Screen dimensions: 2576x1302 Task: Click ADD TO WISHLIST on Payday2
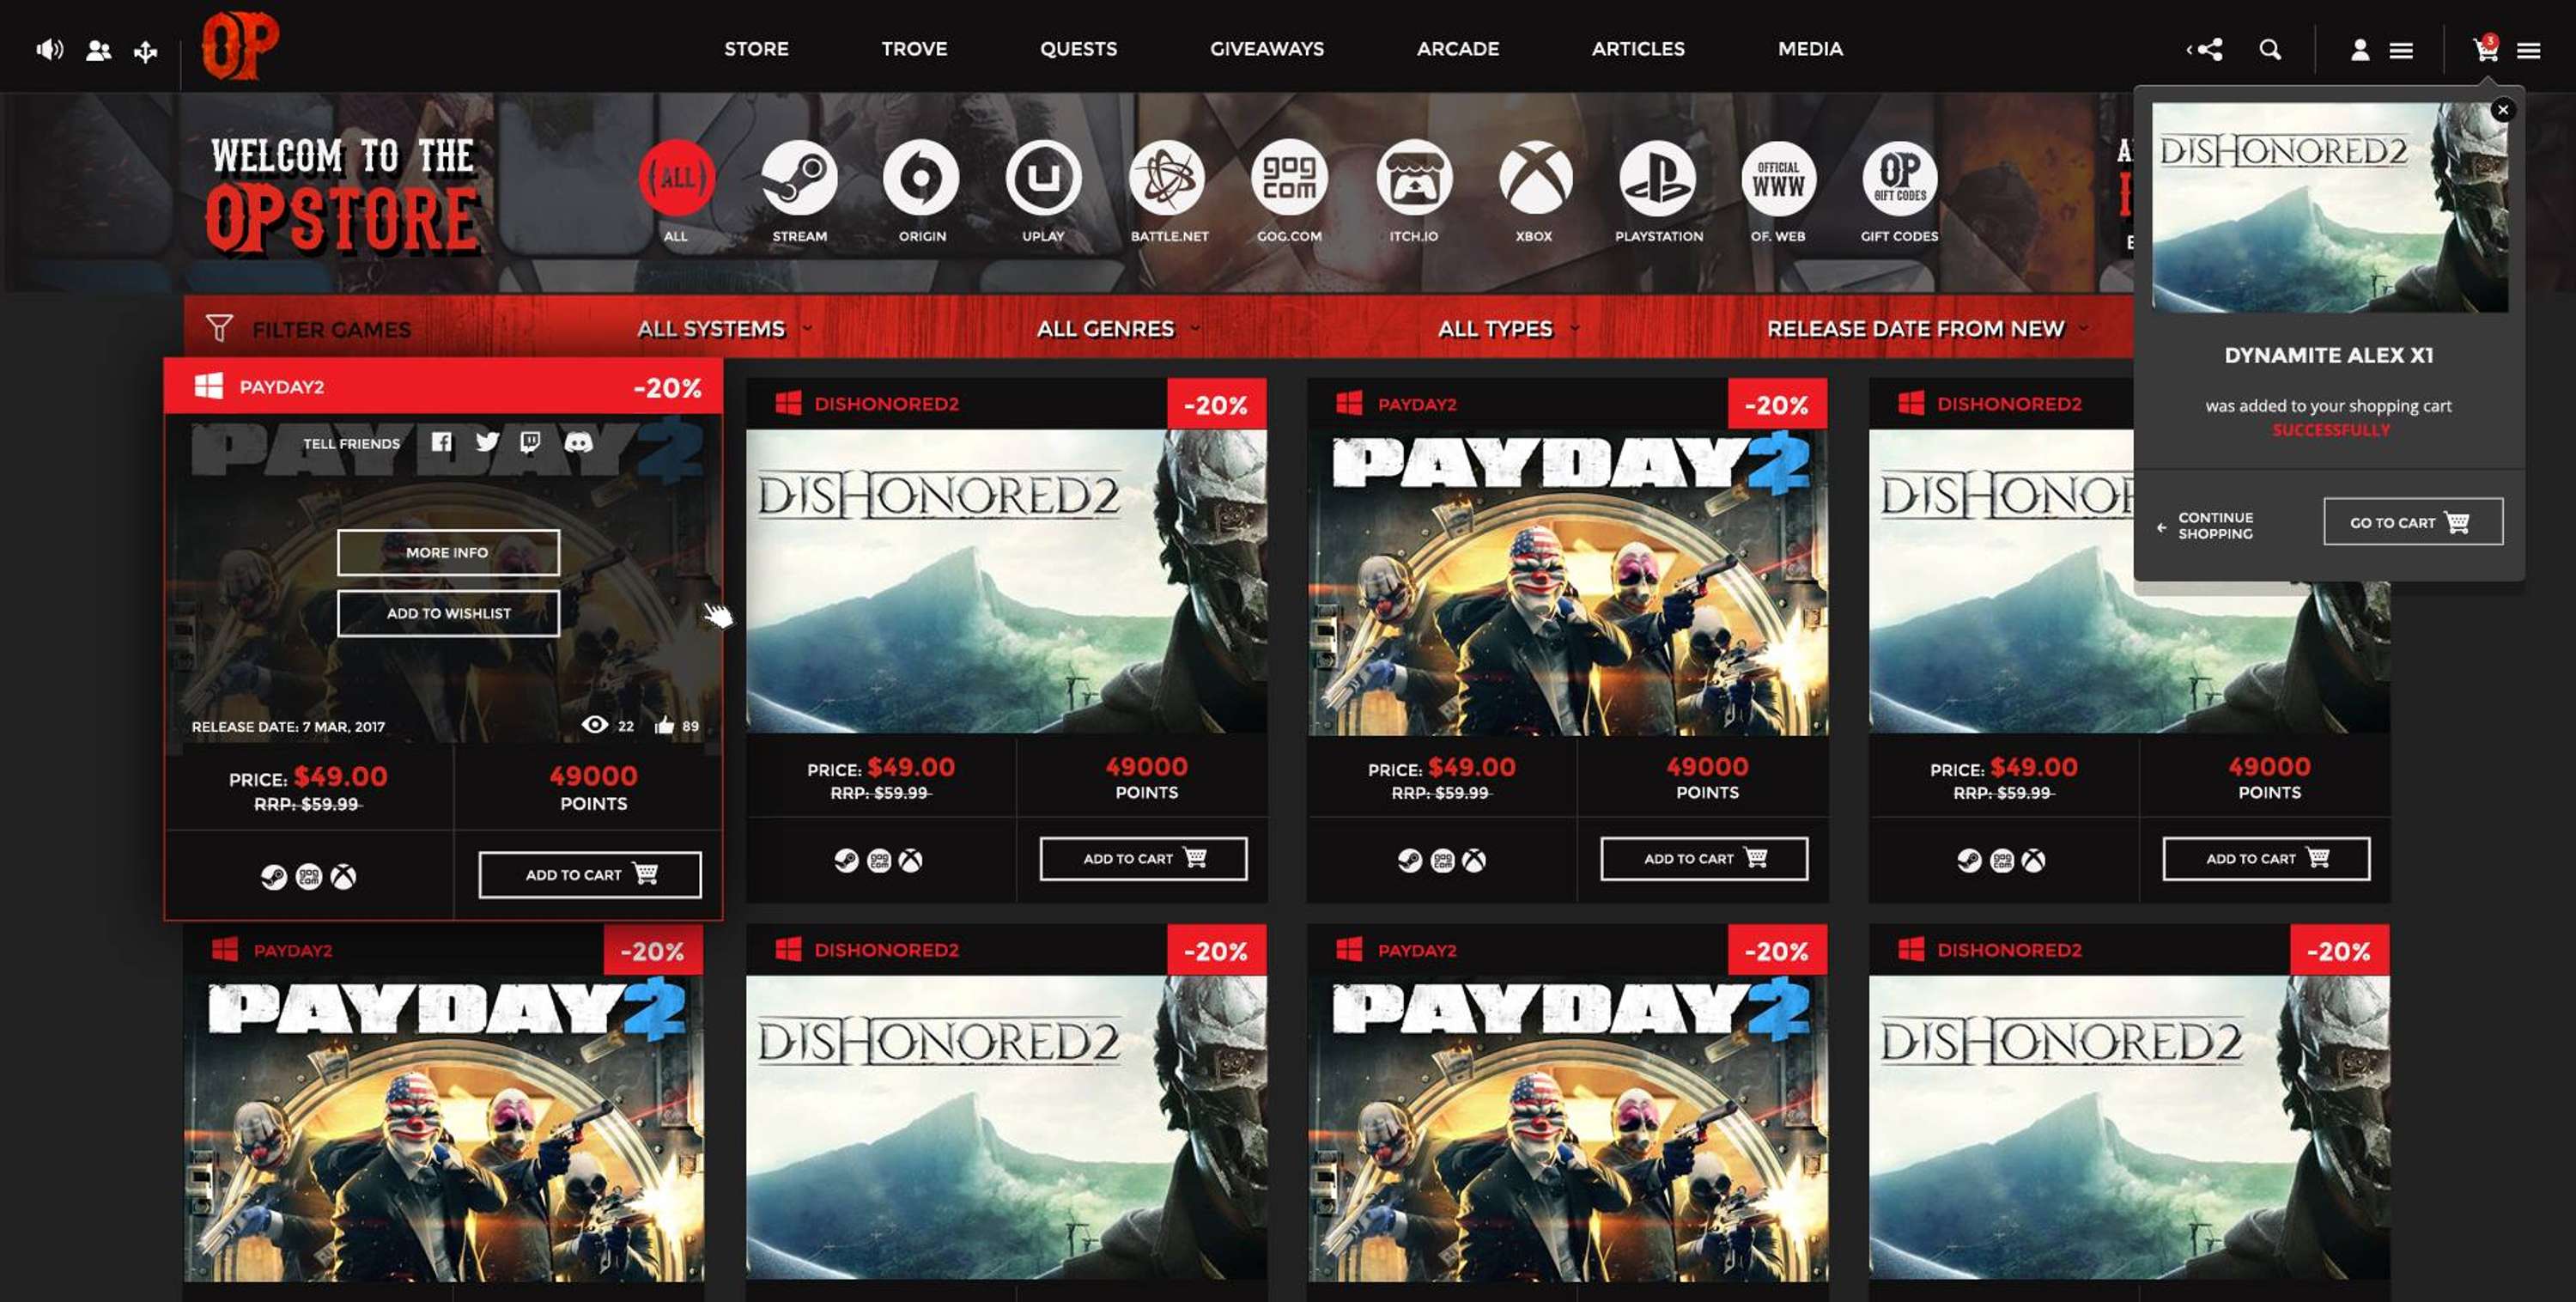[448, 613]
